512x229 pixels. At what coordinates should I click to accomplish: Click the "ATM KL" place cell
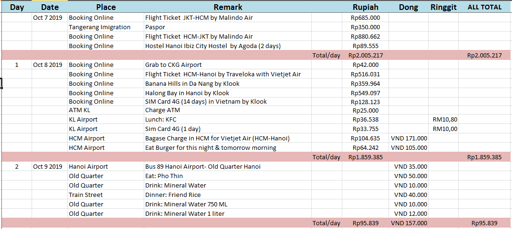tap(79, 110)
